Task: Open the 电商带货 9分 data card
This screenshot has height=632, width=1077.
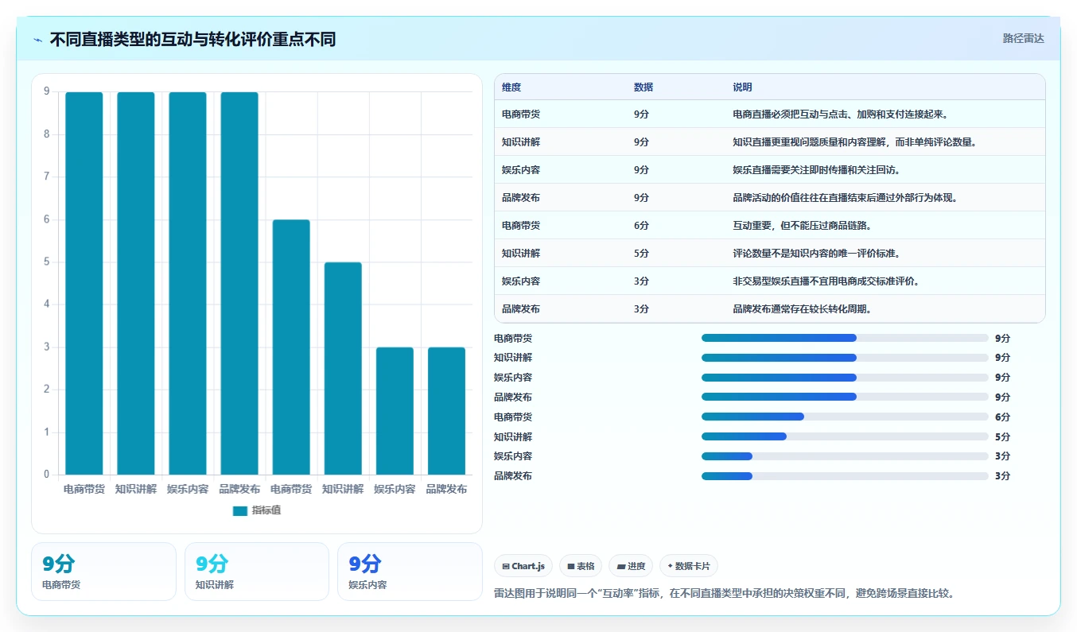Action: tap(103, 572)
